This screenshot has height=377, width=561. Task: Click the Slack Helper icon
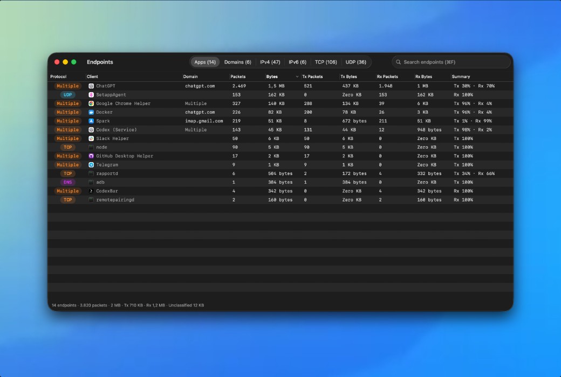point(91,138)
